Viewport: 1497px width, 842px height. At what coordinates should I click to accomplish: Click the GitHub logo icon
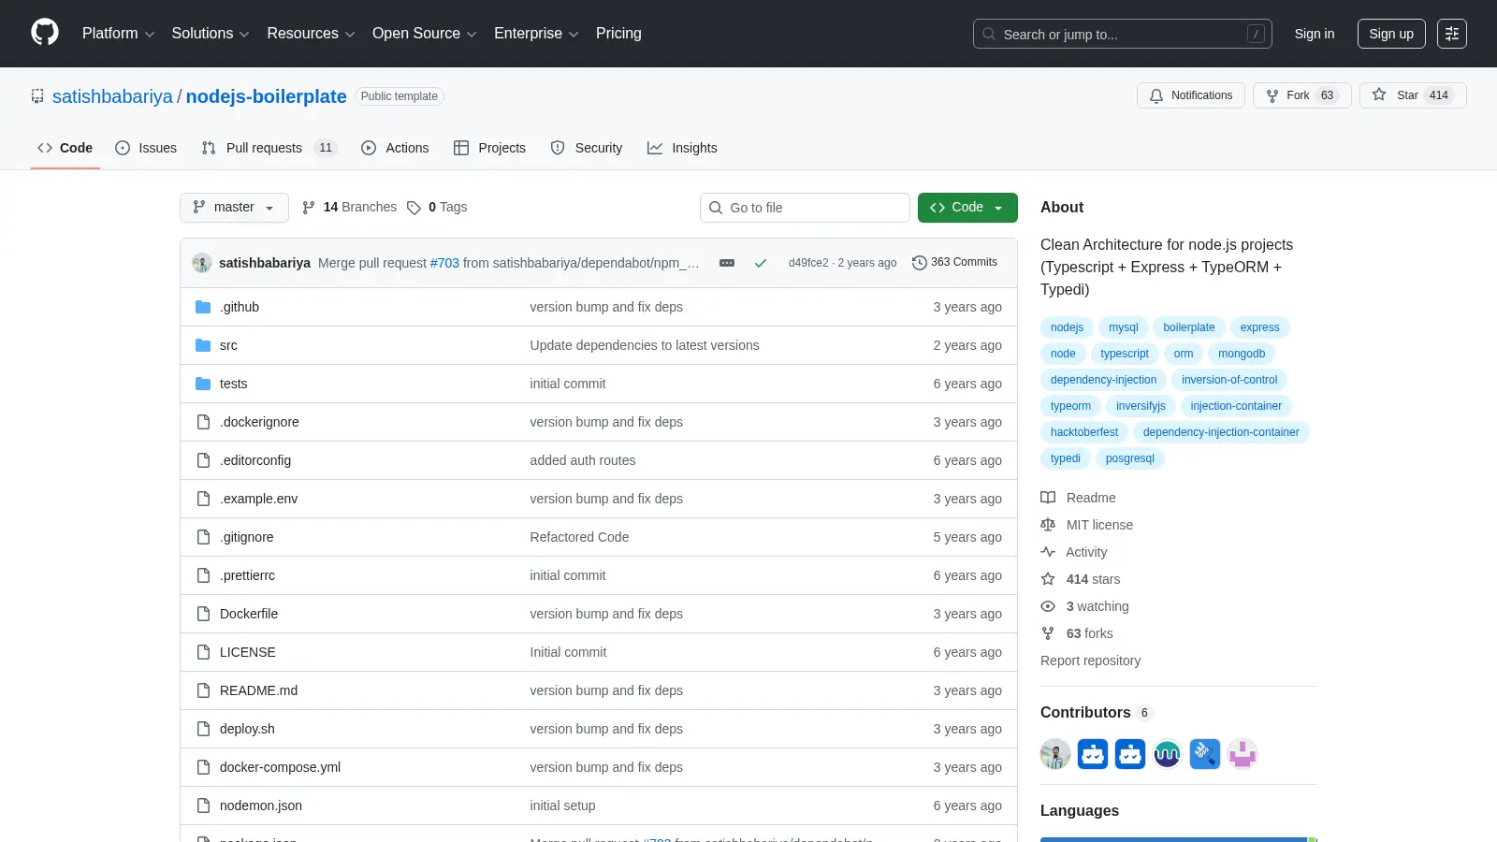(45, 33)
